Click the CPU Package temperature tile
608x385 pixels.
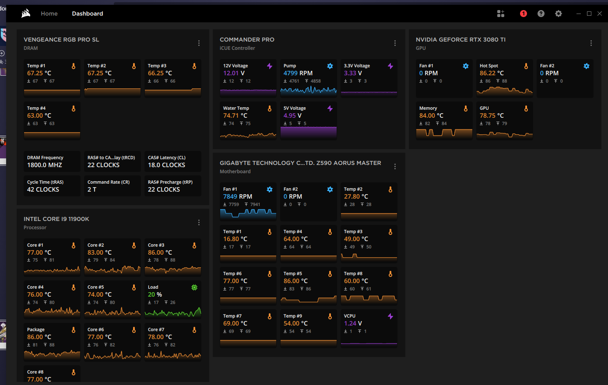52,341
